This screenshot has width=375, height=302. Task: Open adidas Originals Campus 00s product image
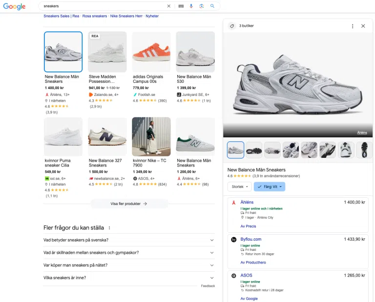click(x=151, y=52)
